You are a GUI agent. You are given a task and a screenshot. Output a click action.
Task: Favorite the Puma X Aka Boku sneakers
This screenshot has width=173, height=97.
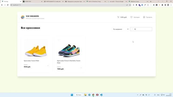pyautogui.click(x=59, y=40)
